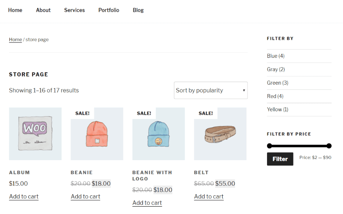Click the minimum price slider handle

coord(269,146)
